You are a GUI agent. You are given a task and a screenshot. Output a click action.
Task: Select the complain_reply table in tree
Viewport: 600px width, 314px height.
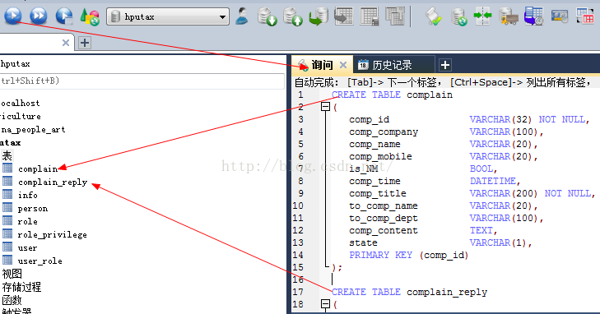(53, 182)
